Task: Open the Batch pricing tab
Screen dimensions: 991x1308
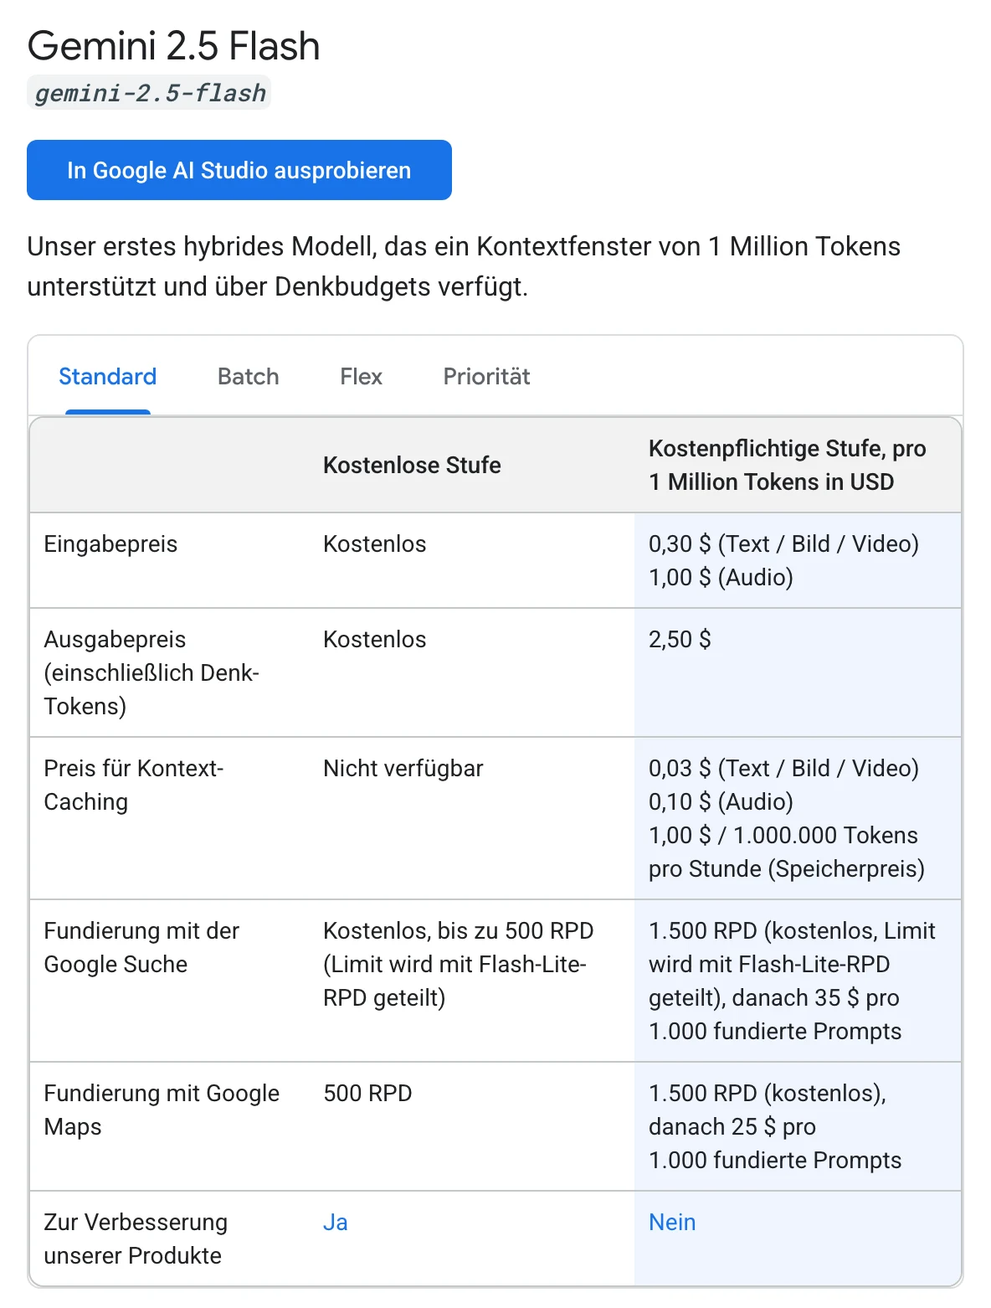Action: pos(249,377)
